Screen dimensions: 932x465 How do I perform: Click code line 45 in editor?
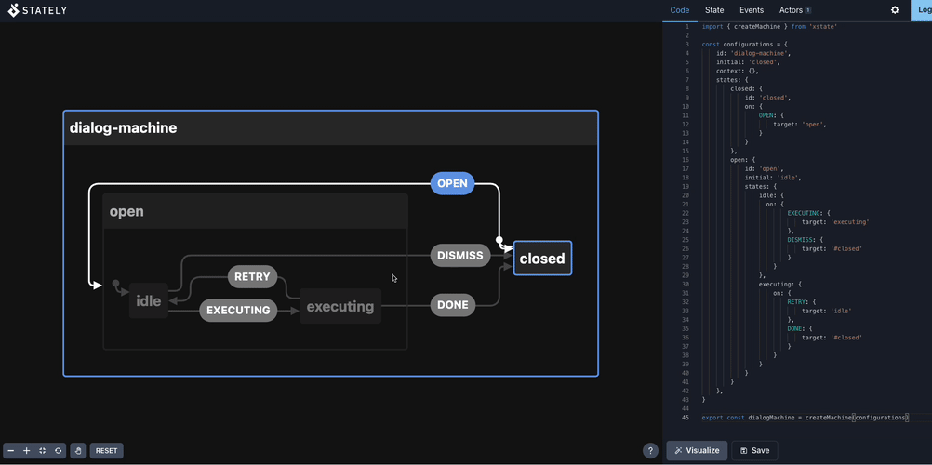(x=805, y=418)
